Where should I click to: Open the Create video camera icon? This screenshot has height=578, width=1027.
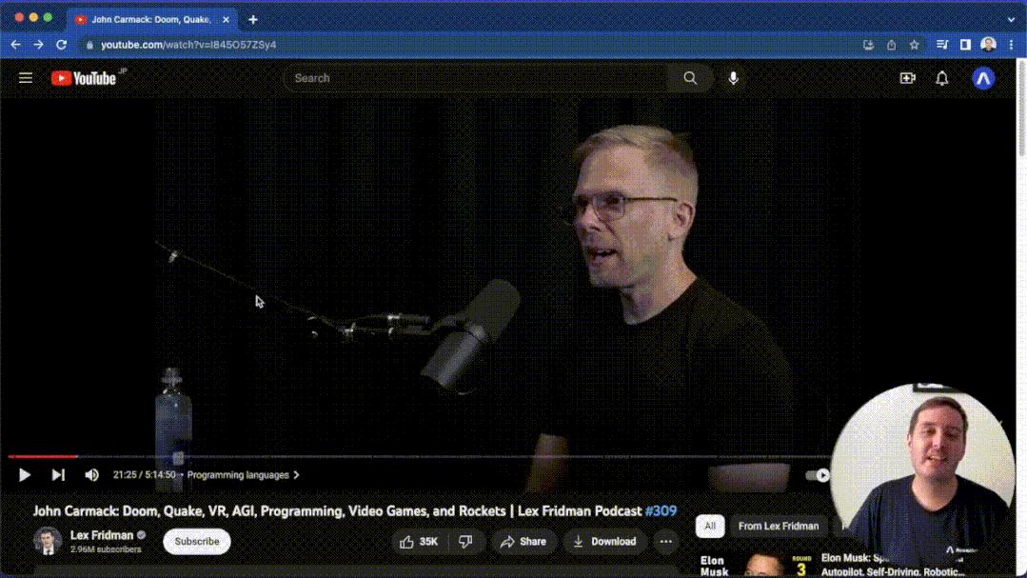click(x=907, y=78)
